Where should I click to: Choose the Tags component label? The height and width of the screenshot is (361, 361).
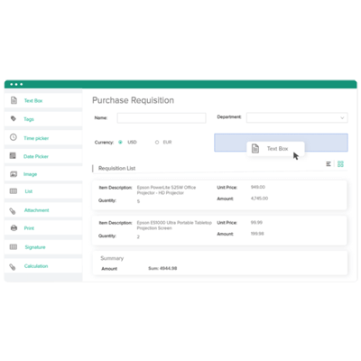29,119
